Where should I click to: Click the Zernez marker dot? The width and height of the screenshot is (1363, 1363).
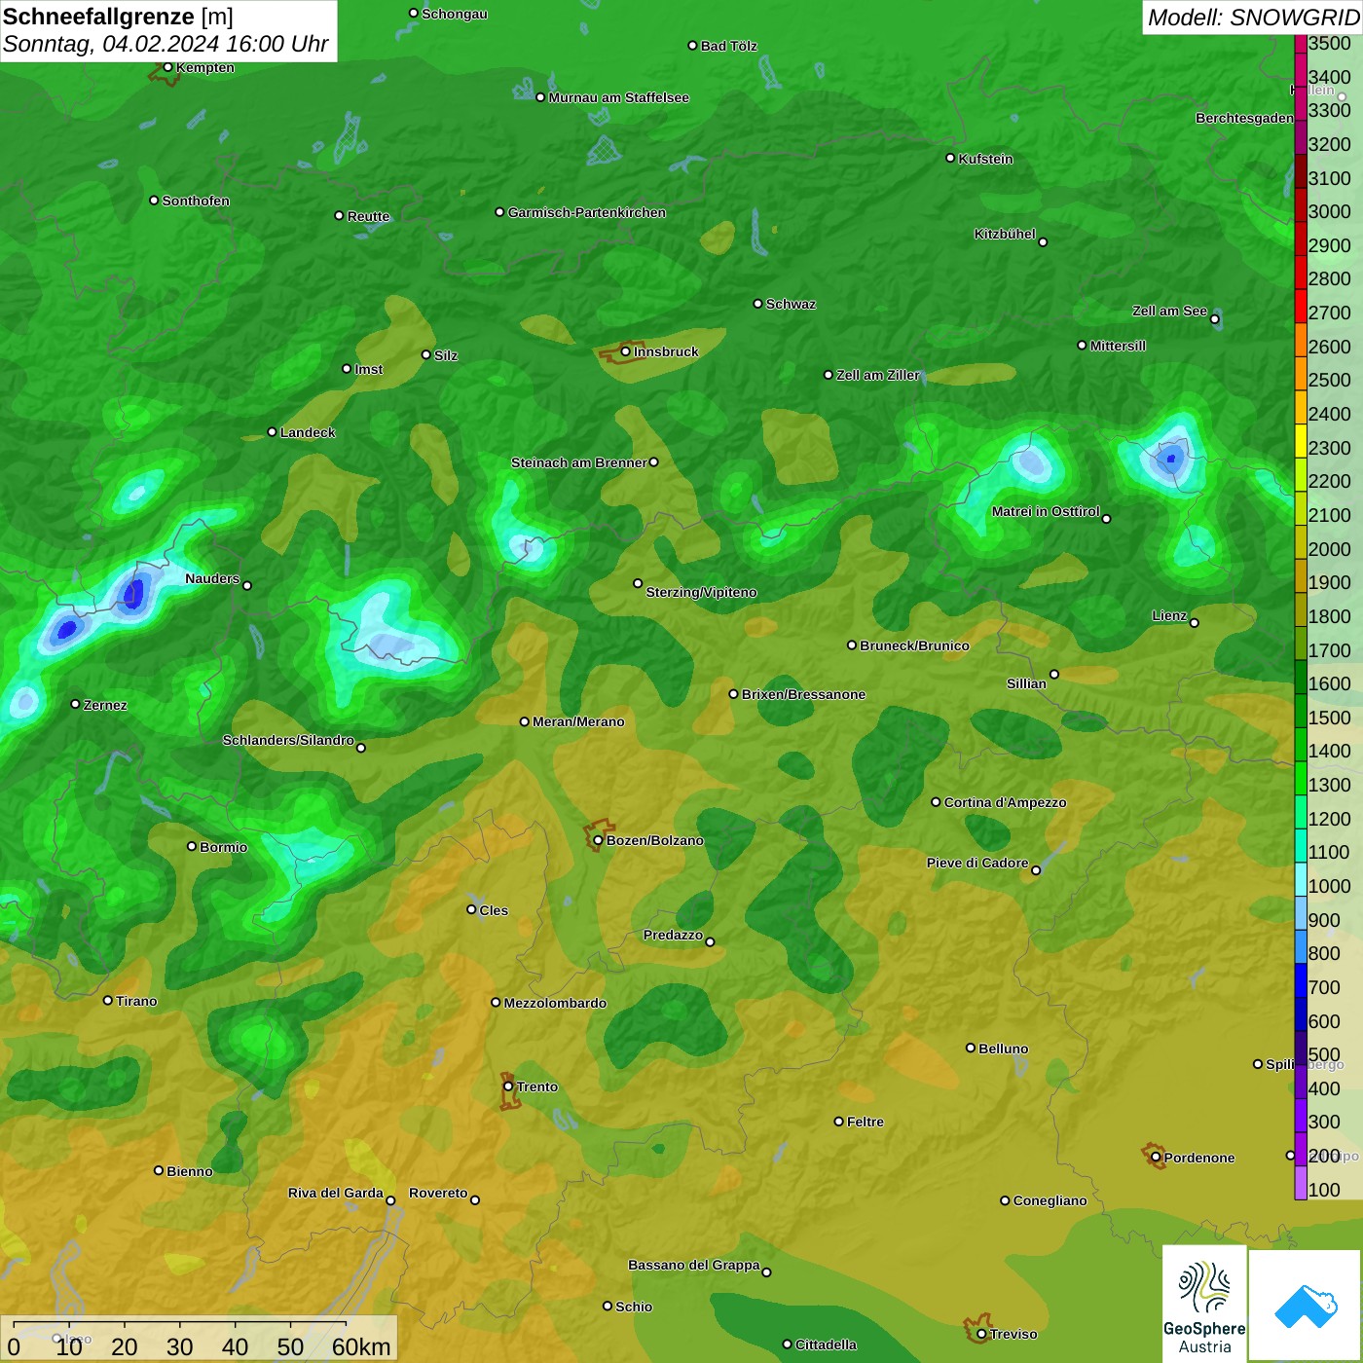coord(75,704)
